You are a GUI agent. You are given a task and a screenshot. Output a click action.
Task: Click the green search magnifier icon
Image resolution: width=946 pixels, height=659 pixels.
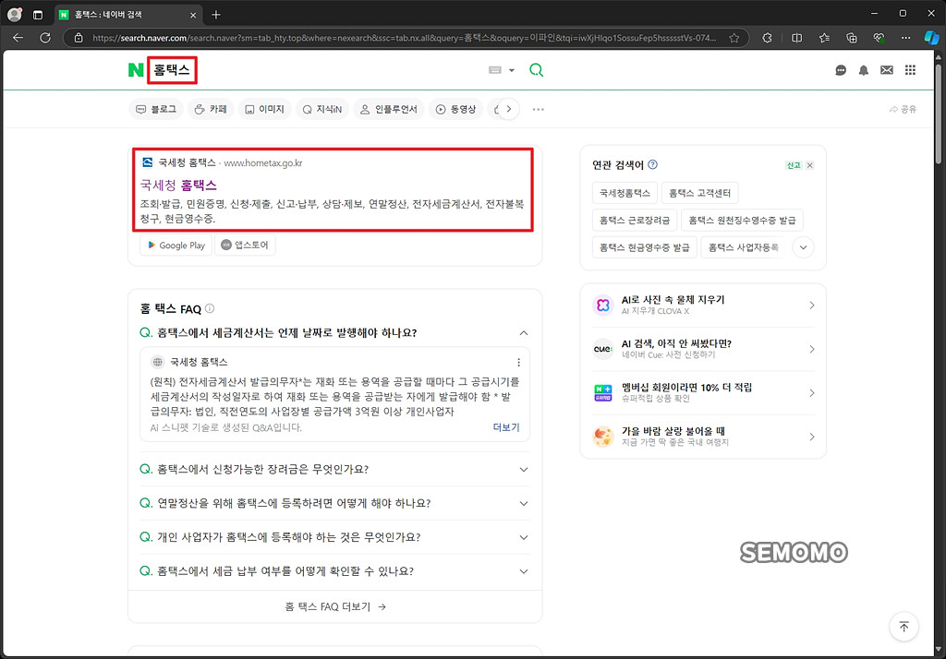click(x=536, y=70)
